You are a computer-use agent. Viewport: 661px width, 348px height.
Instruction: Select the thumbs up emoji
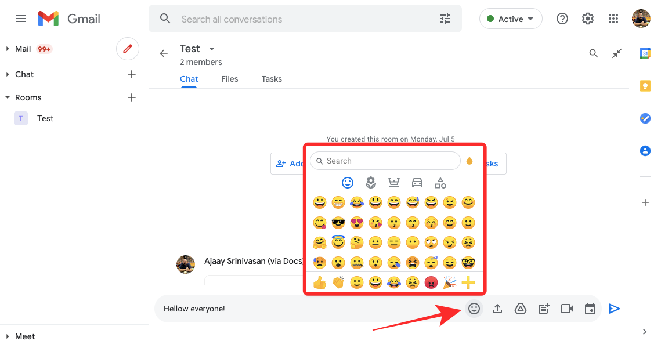tap(319, 282)
